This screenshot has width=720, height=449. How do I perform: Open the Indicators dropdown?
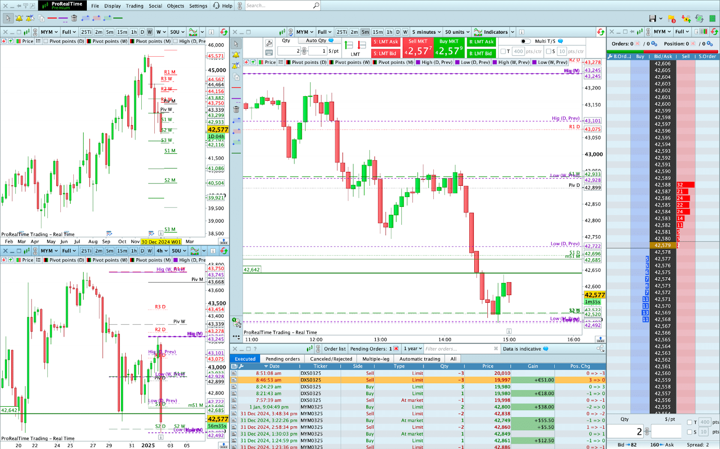click(x=495, y=32)
